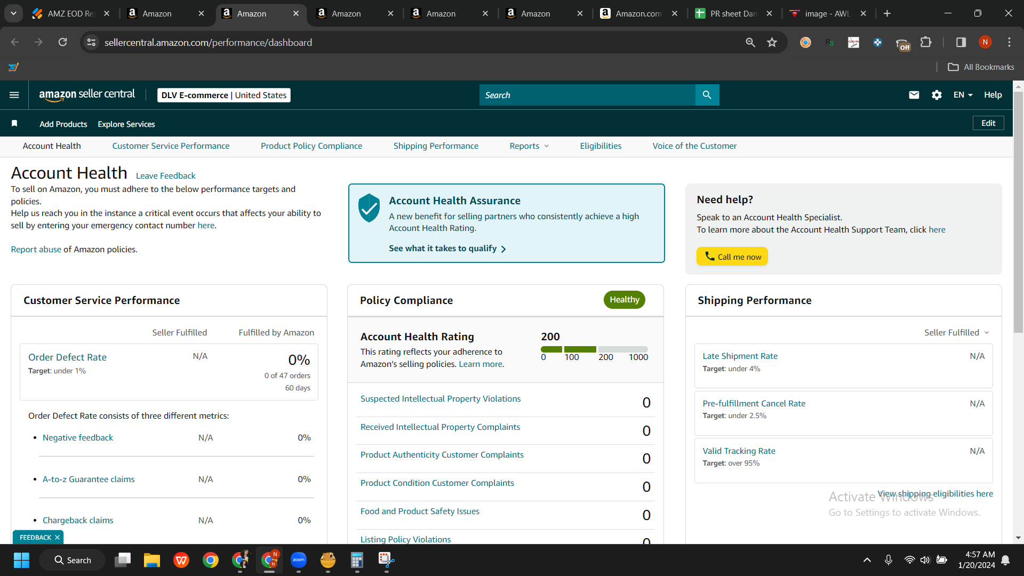Open the Order Defect Rate link
1024x576 pixels.
(x=67, y=357)
